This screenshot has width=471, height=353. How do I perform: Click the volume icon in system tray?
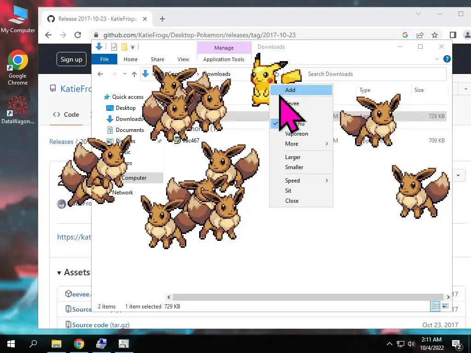pyautogui.click(x=411, y=344)
